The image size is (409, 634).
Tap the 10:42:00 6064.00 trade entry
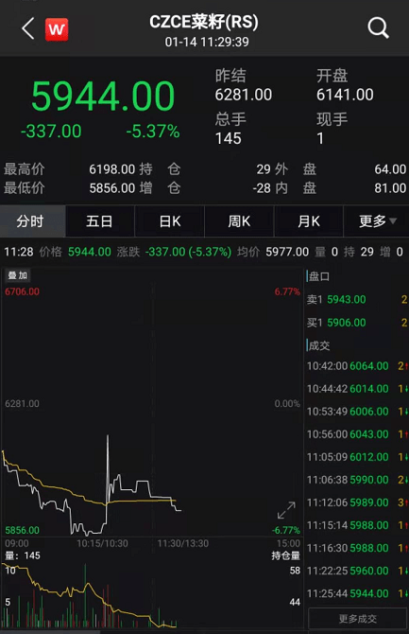[x=357, y=366]
